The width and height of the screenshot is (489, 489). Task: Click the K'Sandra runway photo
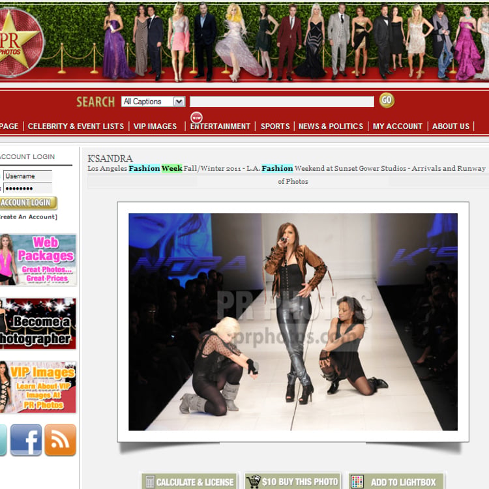pyautogui.click(x=293, y=322)
